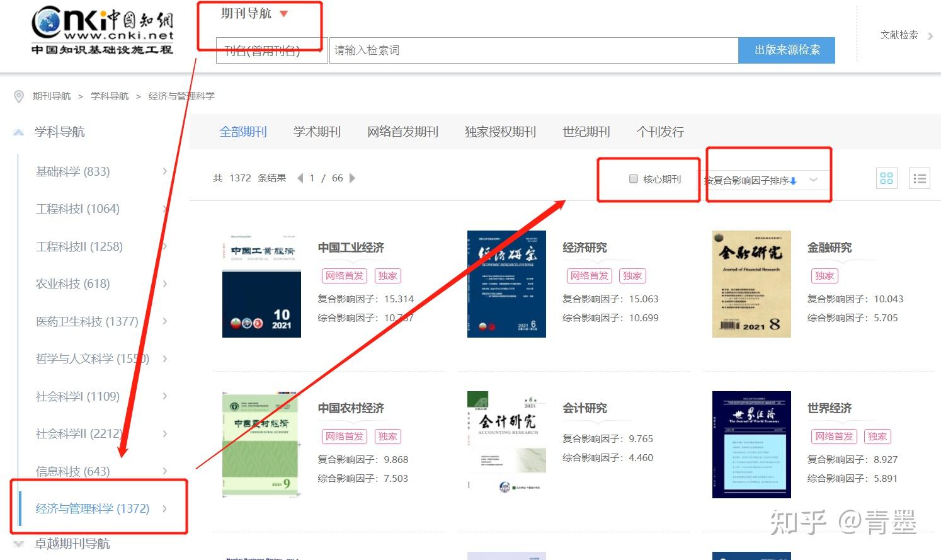Expand 基础科学 (833) chevron
Screen dimensions: 941x560
(x=165, y=171)
